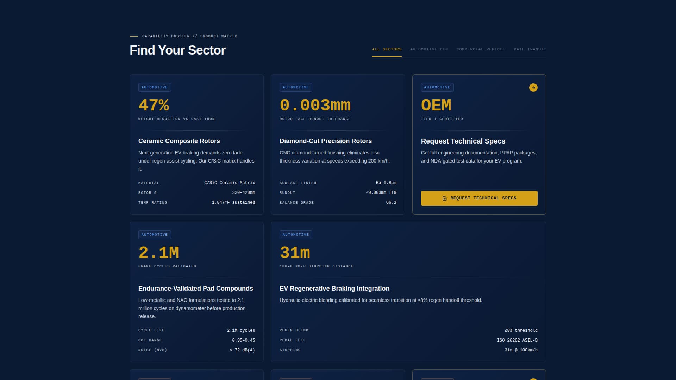This screenshot has width=676, height=380.
Task: Switch to the AUTOMOTIVE OEM filter
Action: 429,49
